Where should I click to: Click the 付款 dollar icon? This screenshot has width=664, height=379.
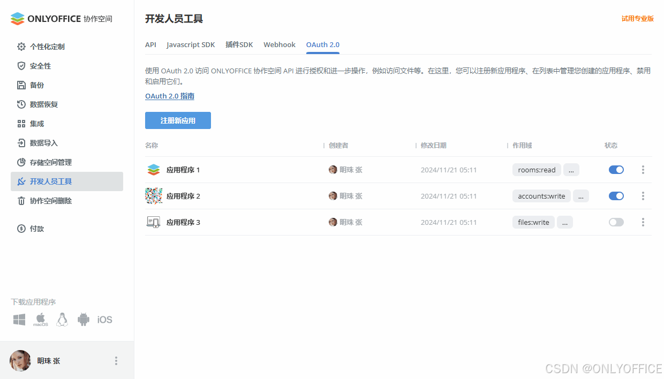(21, 229)
